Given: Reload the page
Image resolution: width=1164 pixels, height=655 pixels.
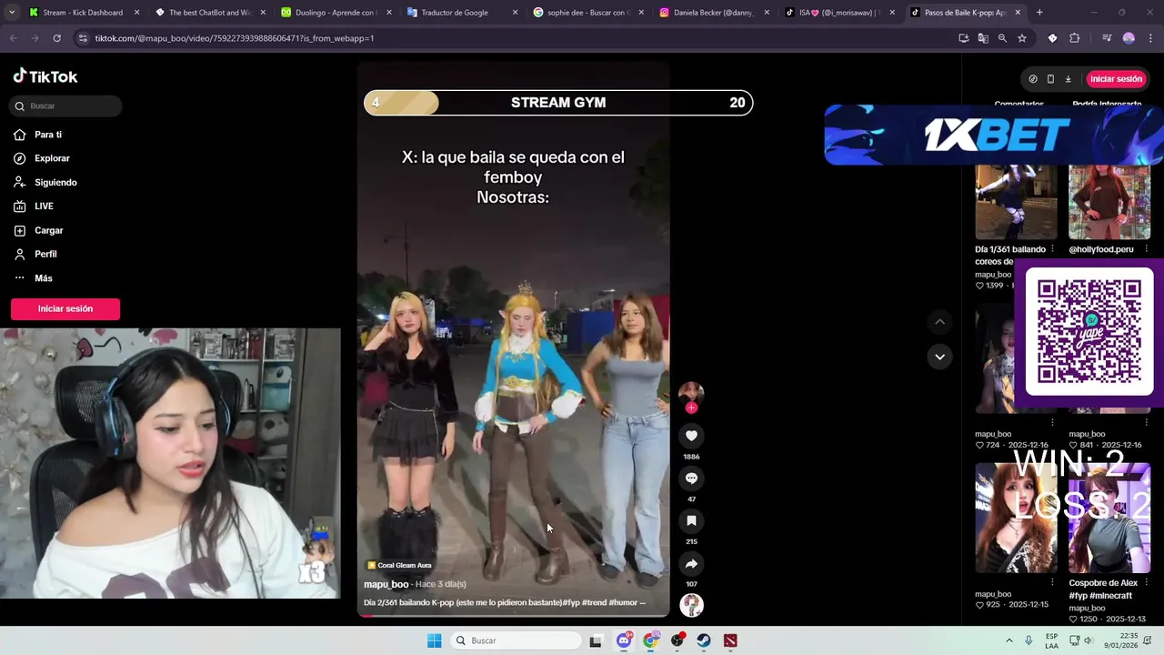Looking at the screenshot, I should click(56, 38).
